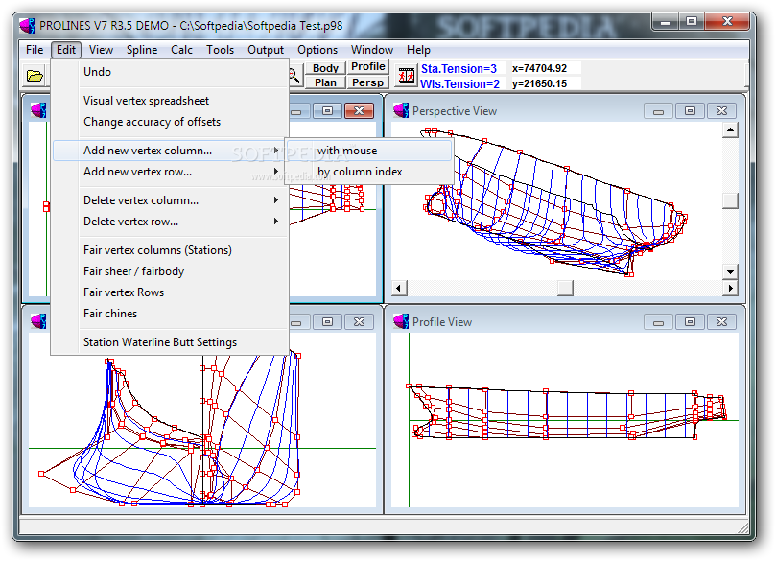Viewport: 776px width, 561px height.
Task: Open the Calc menu
Action: point(181,50)
